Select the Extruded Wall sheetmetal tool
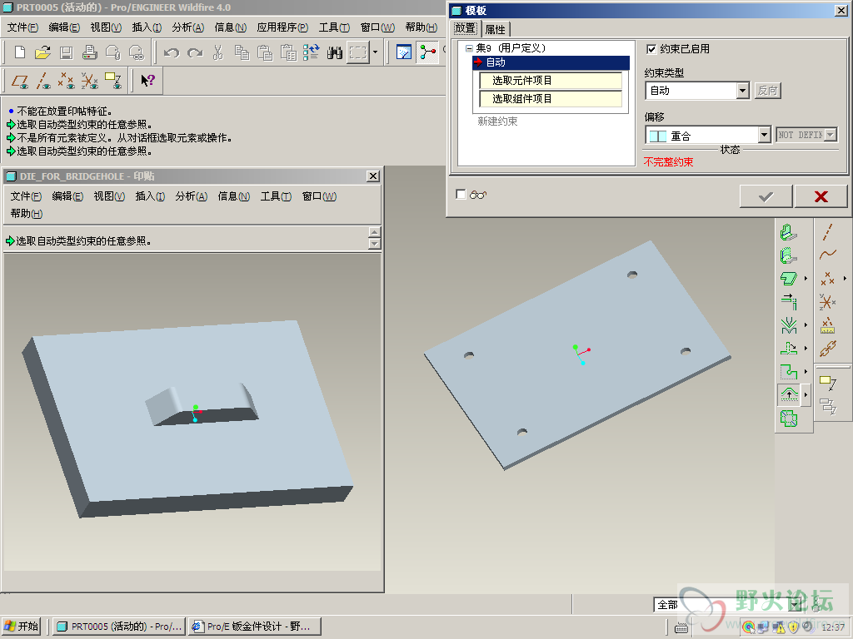 coord(788,255)
